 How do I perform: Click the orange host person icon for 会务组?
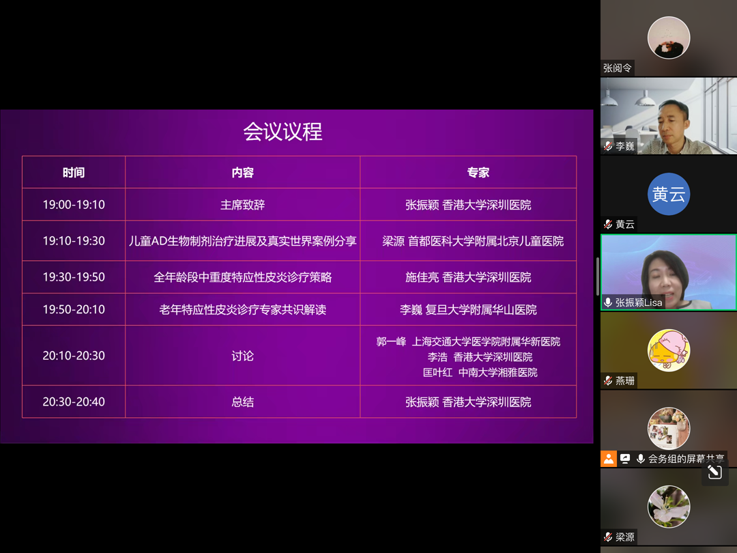tap(608, 459)
